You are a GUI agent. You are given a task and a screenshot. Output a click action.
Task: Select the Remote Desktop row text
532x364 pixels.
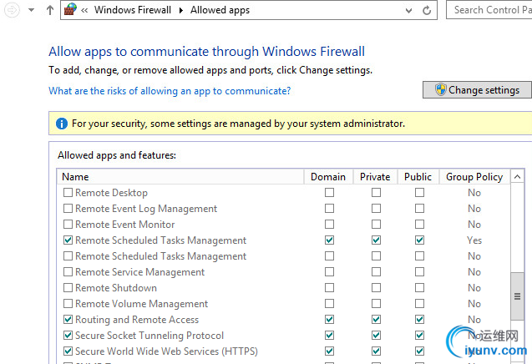(x=111, y=193)
